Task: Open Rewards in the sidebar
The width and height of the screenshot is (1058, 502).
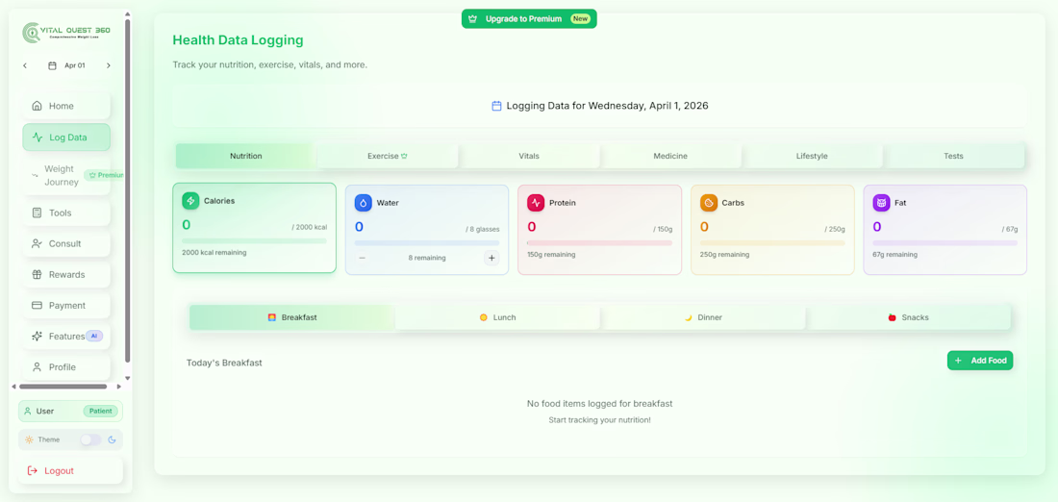Action: click(66, 275)
